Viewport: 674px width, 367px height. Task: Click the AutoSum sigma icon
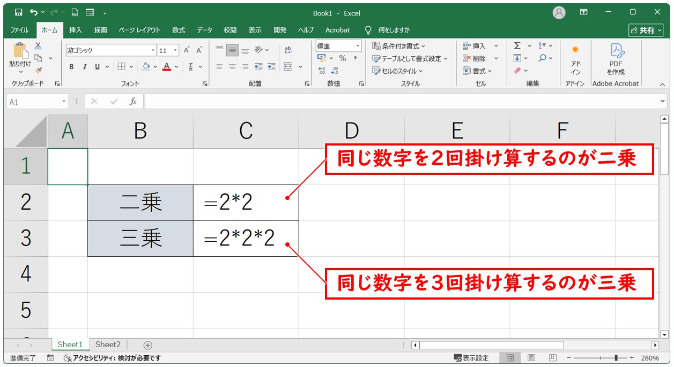click(517, 46)
